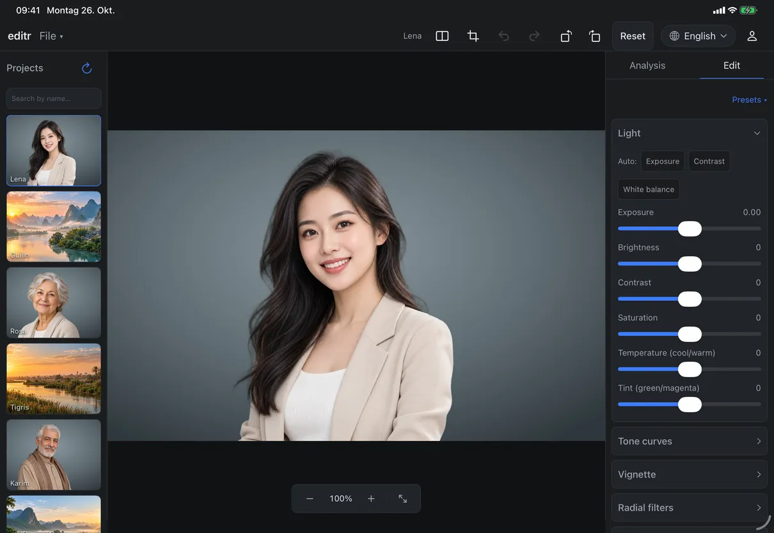Zoom out with the minus icon
774x533 pixels.
coord(310,498)
